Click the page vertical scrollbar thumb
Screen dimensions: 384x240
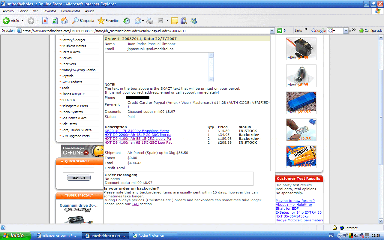pyautogui.click(x=381, y=117)
